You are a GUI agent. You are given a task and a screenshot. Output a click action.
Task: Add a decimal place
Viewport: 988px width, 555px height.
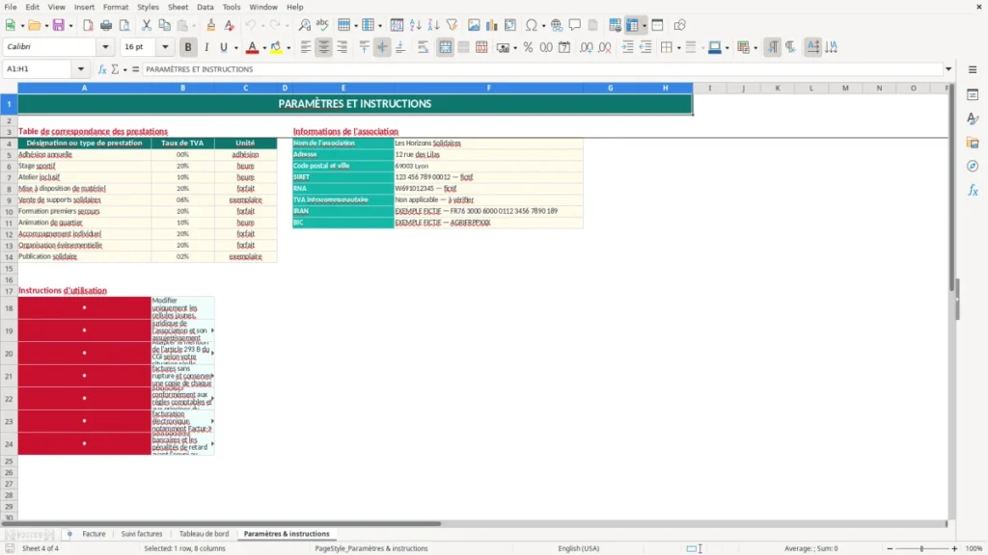(586, 47)
